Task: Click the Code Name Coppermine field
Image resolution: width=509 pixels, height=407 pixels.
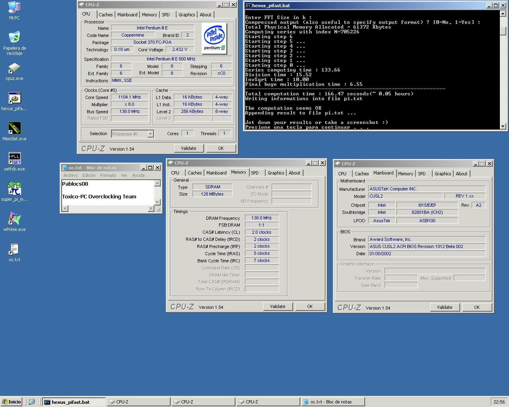Action: point(133,35)
